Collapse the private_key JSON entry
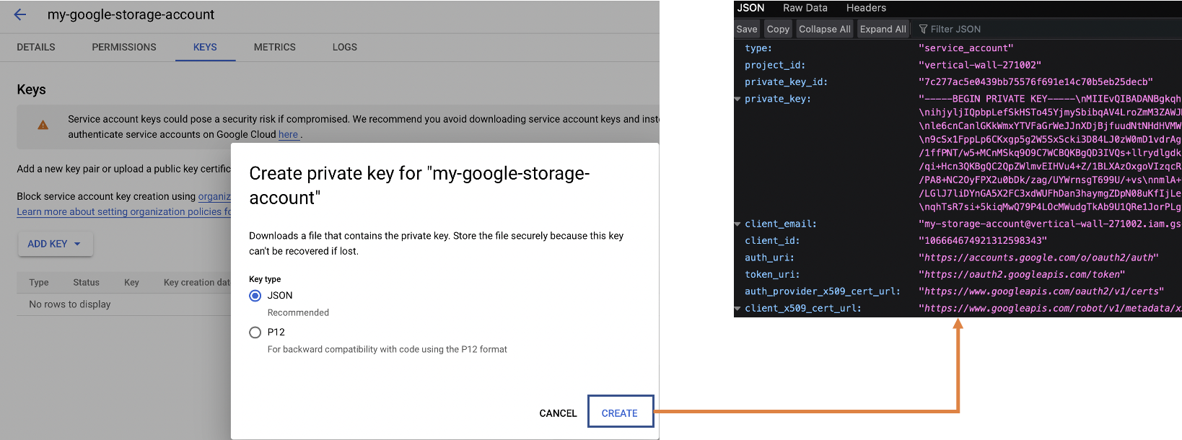The width and height of the screenshot is (1182, 440). click(737, 100)
